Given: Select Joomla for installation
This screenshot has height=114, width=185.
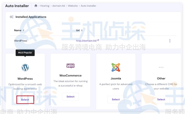Looking at the screenshot, I should coord(116,99).
